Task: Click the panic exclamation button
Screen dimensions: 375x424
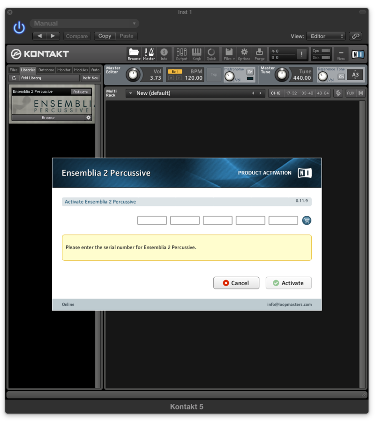Action: click(301, 54)
